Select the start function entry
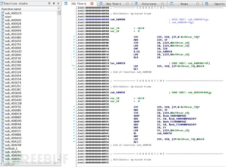The image size is (226, 167). pos(8,17)
